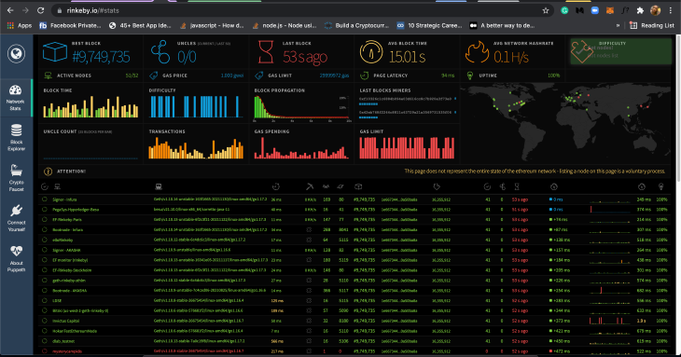
Task: Open the Facebook Private bookmark
Action: (70, 25)
